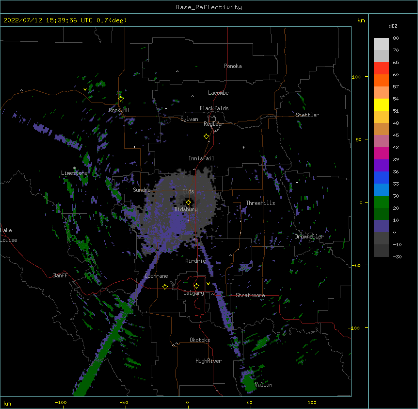This screenshot has height=409, width=418.
Task: Click the white asterisk marker east of Innisfail
Action: click(243, 147)
